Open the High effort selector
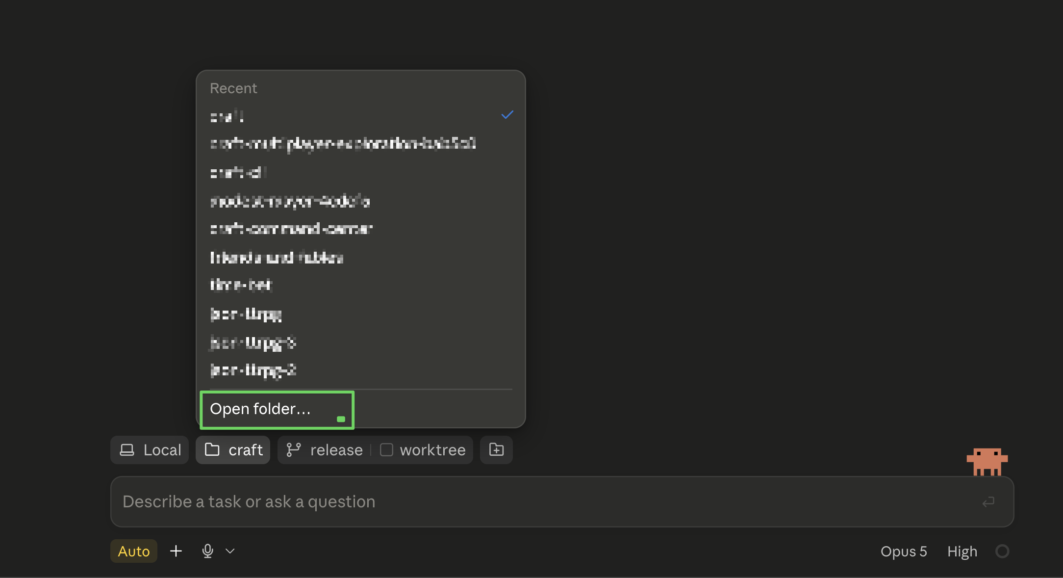 tap(962, 552)
